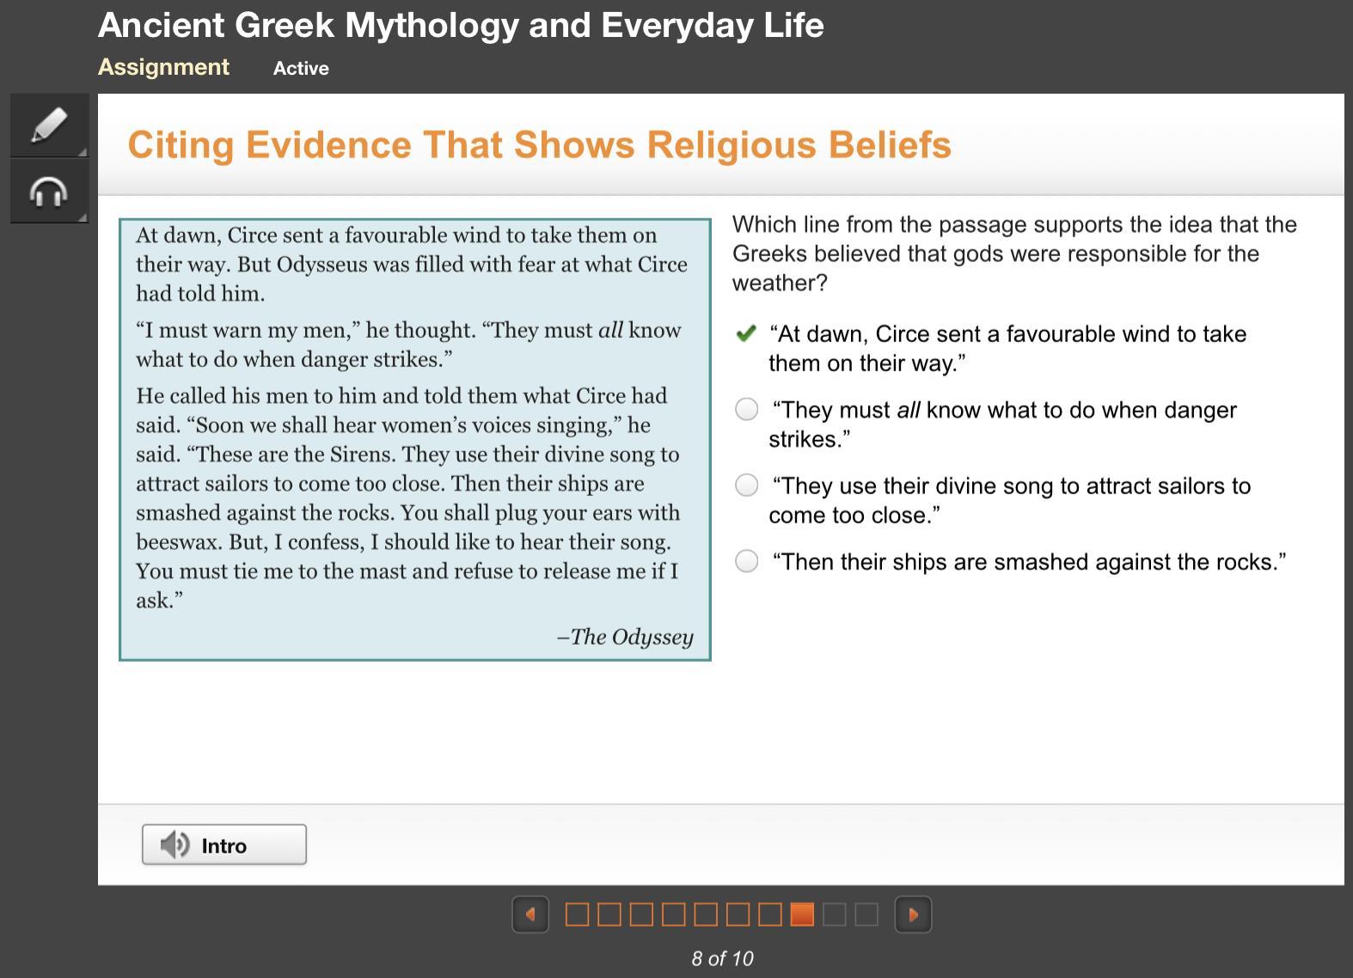
Task: Jump to question 6 box
Action: tap(738, 914)
